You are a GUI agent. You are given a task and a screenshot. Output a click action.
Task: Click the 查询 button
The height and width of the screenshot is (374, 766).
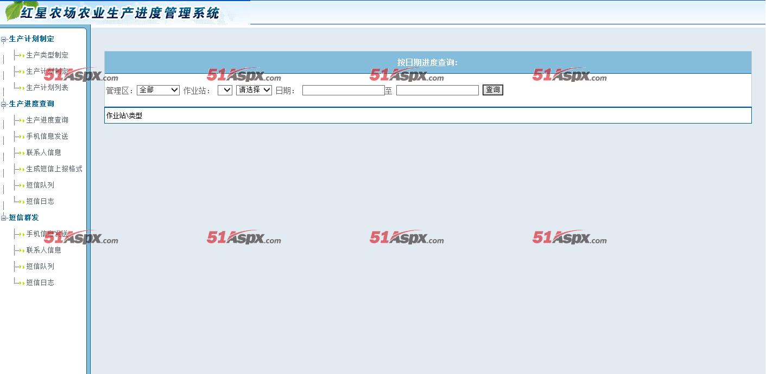coord(493,90)
